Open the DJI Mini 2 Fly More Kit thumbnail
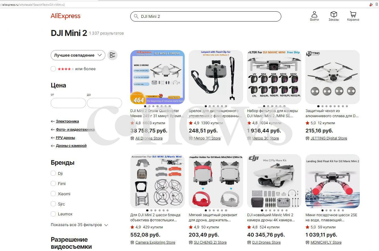This screenshot has height=251, width=379. 274,181
